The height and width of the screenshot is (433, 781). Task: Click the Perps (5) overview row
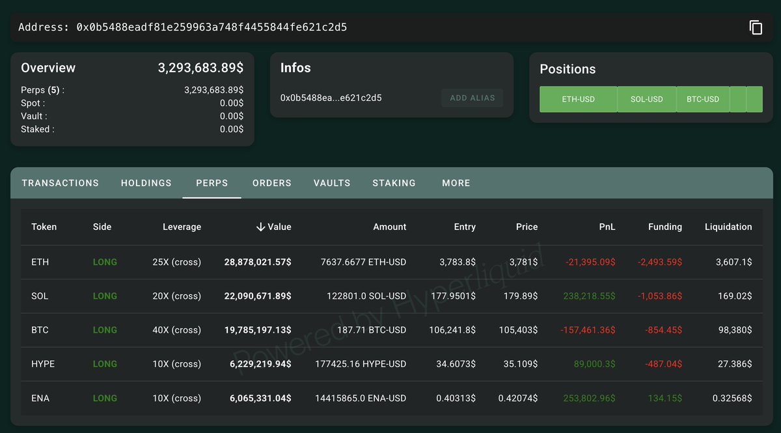[132, 90]
